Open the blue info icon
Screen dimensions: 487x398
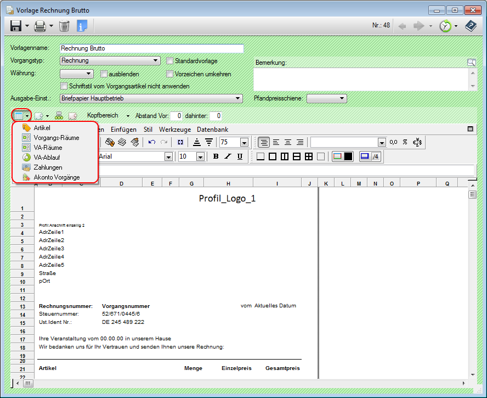click(82, 26)
